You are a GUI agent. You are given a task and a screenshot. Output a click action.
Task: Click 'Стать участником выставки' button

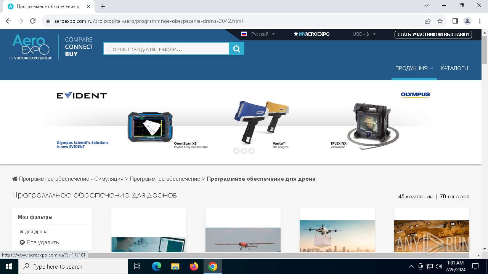click(433, 35)
